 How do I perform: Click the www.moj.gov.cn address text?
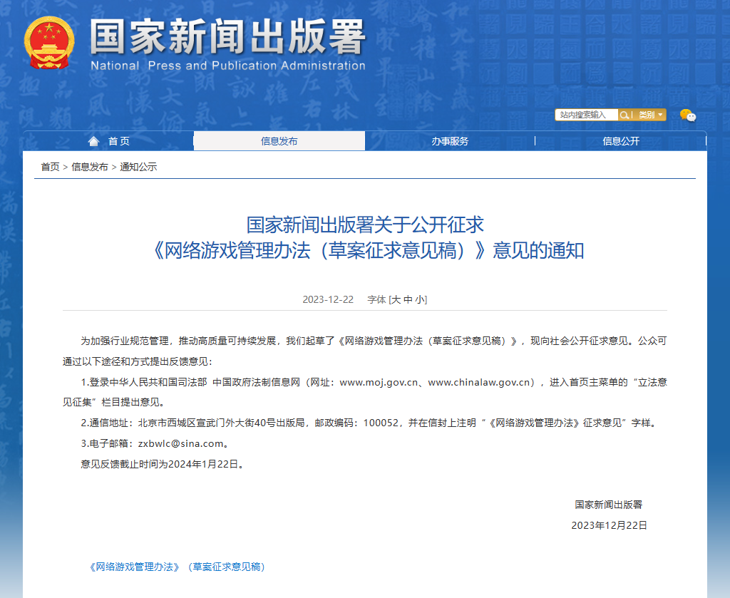(x=379, y=382)
